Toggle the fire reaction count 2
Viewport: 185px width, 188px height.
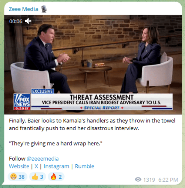56,177
